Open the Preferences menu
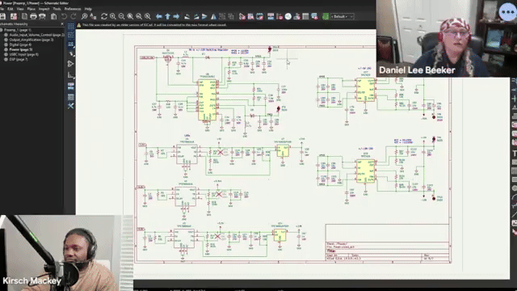The image size is (517, 291). click(73, 9)
